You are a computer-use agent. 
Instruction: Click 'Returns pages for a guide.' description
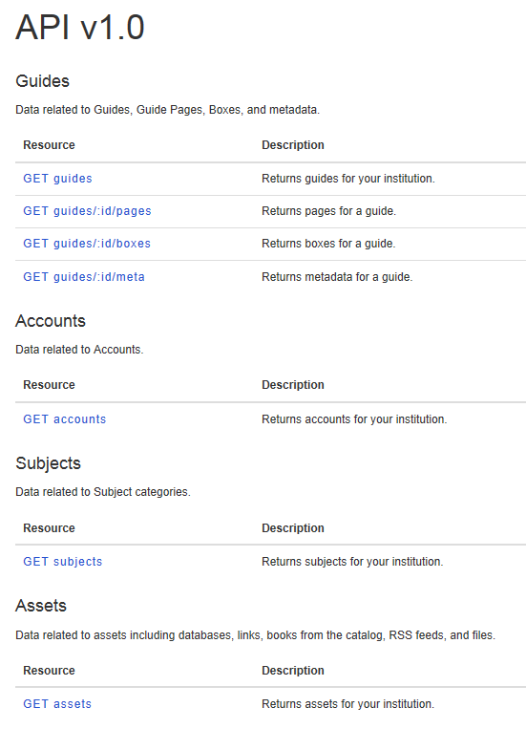(329, 211)
